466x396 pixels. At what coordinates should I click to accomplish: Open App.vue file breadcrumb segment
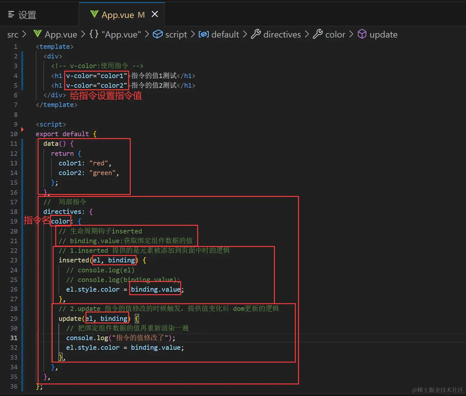(x=61, y=35)
